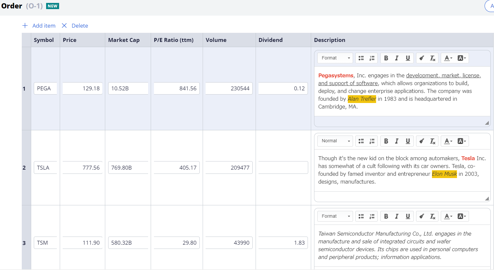Click remove format icon in TSLA editor
The image size is (494, 270).
[433, 141]
